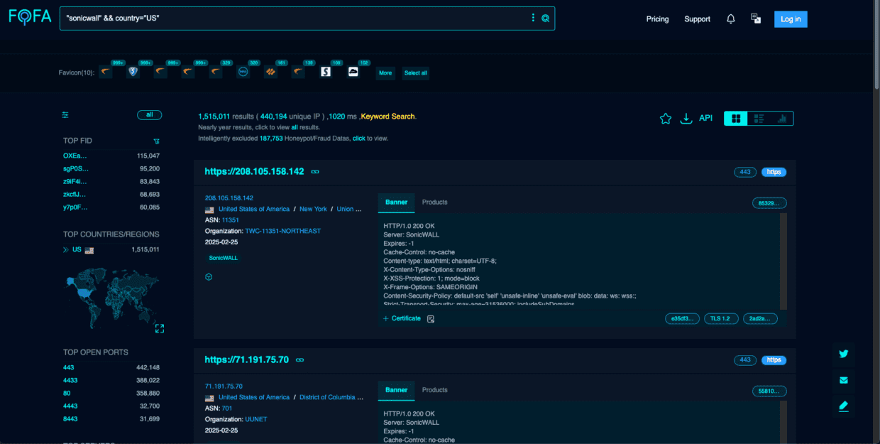
Task: Open result https://208.105.158.142
Action: (x=254, y=172)
